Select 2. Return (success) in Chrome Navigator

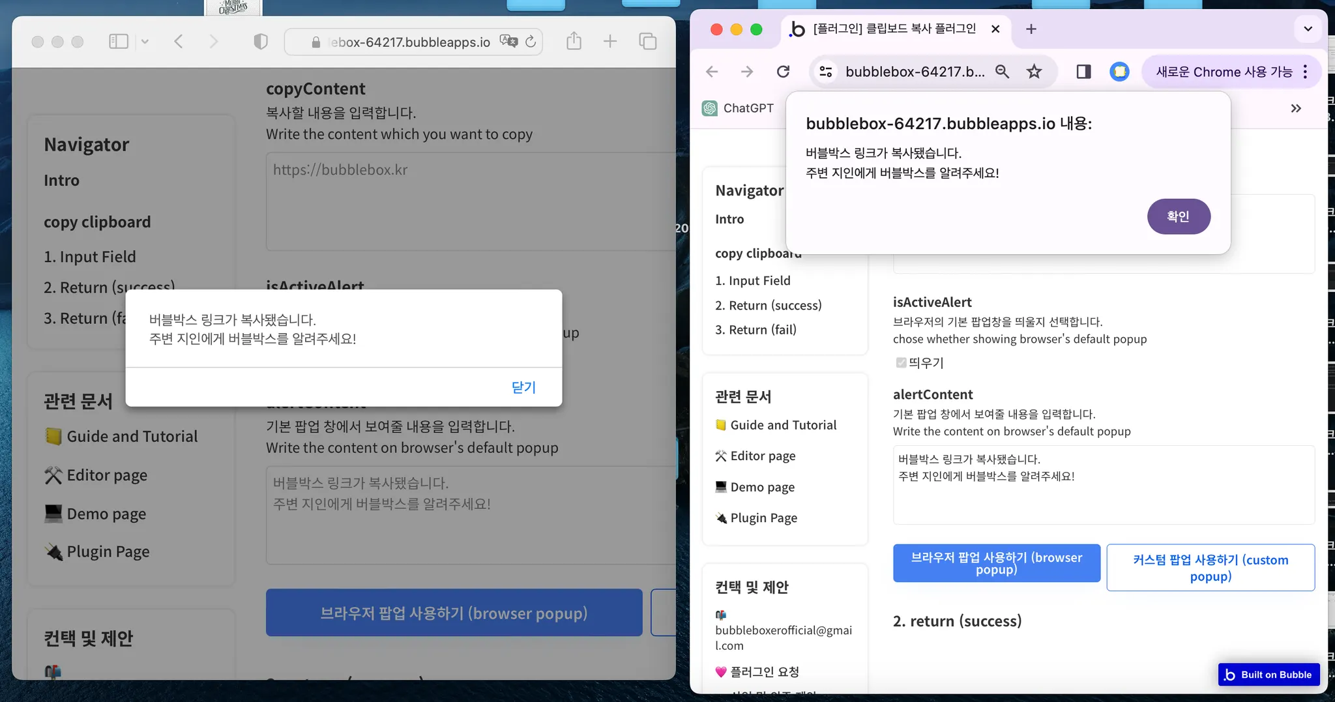tap(769, 305)
